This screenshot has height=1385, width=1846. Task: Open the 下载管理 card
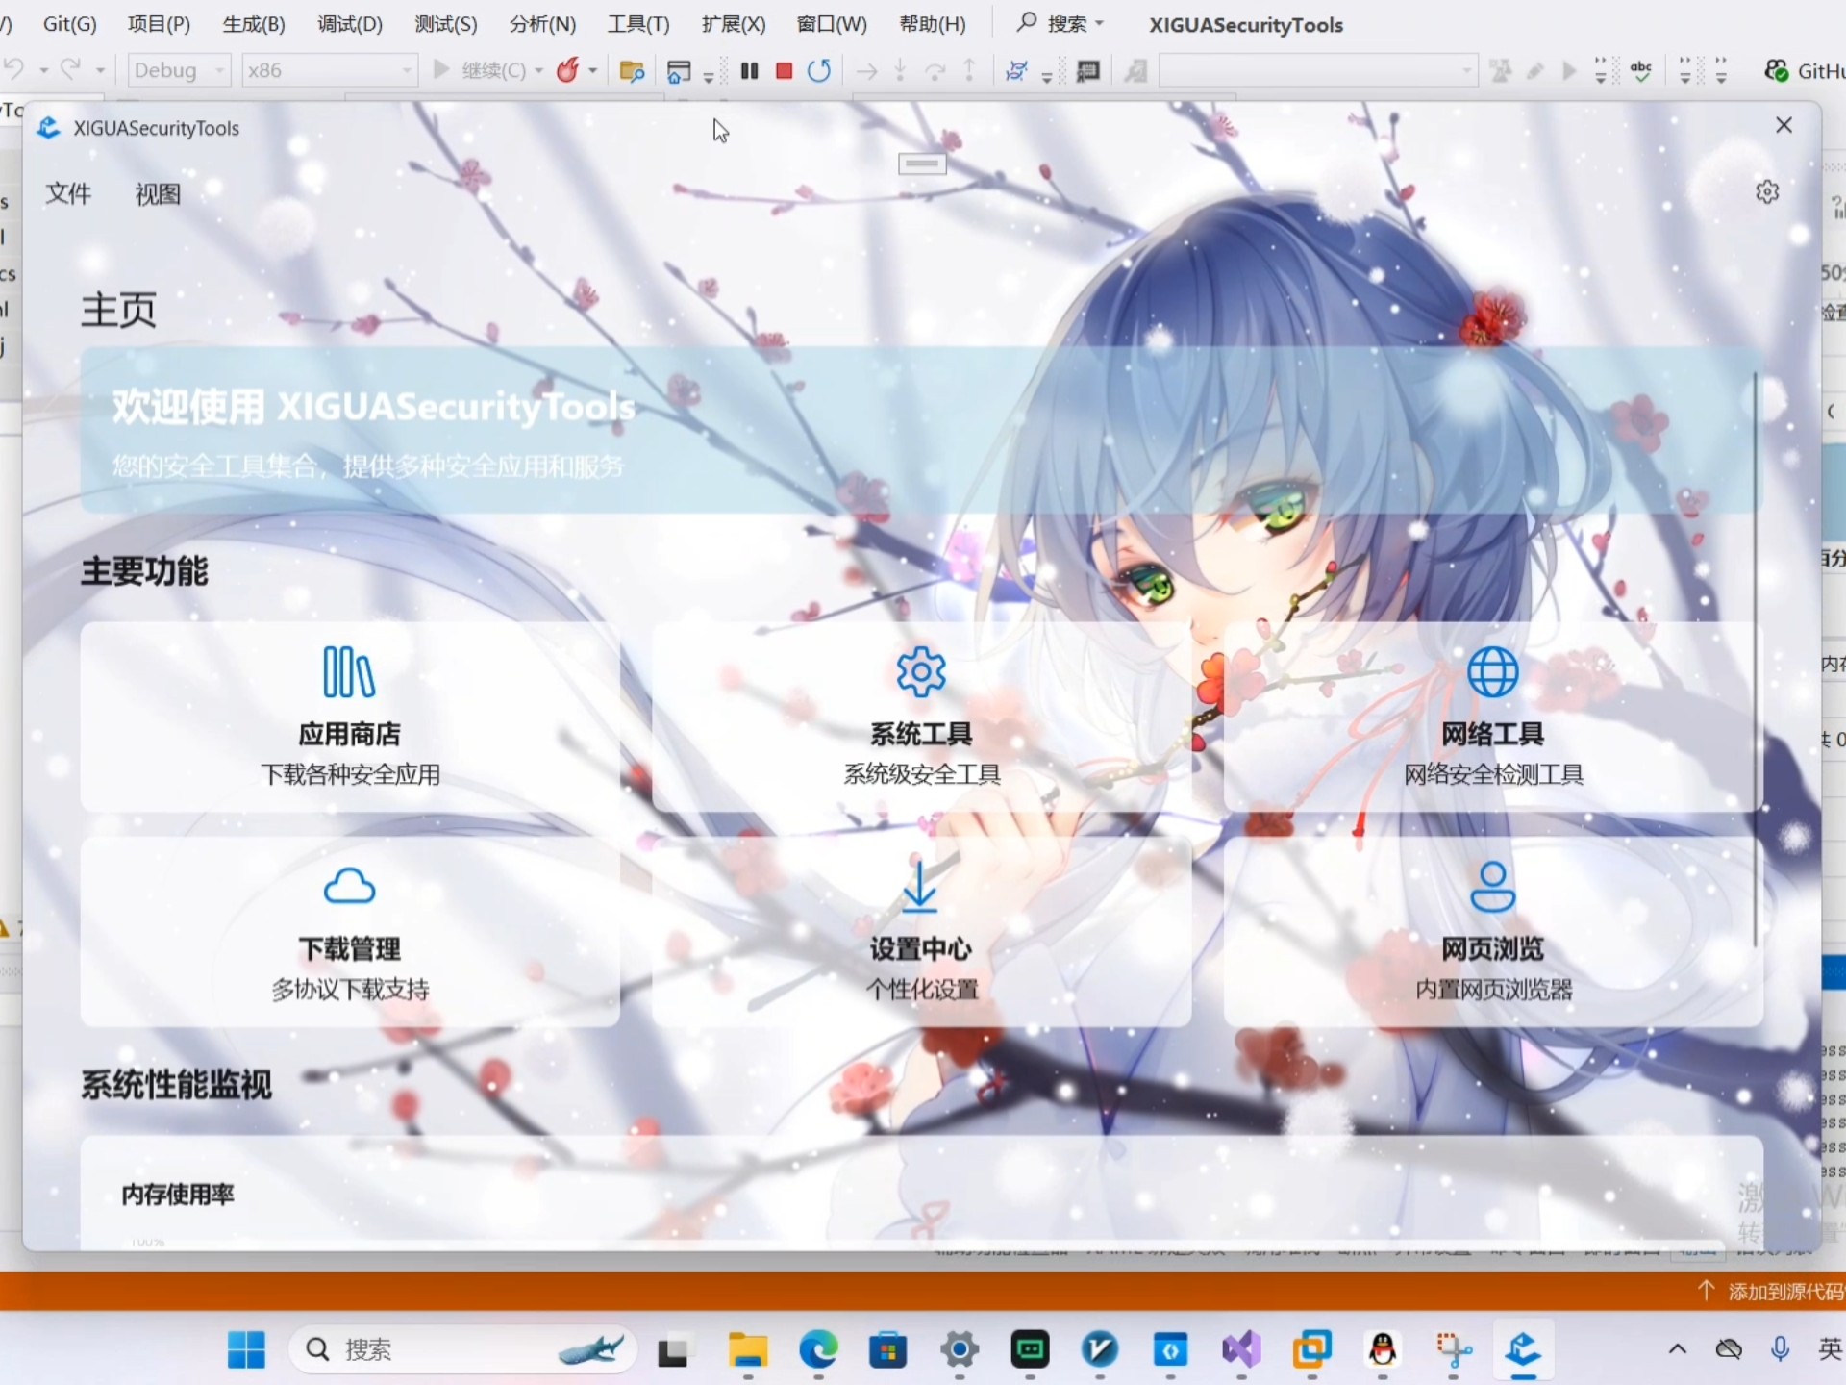point(350,932)
